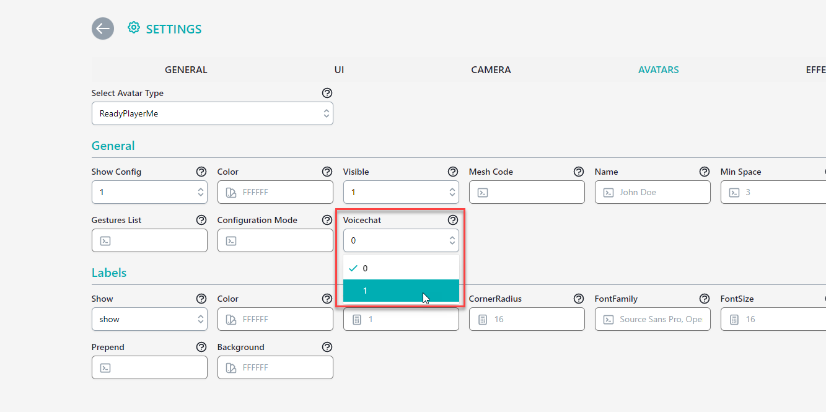The image size is (826, 412).
Task: Click the Min Space input field
Action: click(x=773, y=192)
